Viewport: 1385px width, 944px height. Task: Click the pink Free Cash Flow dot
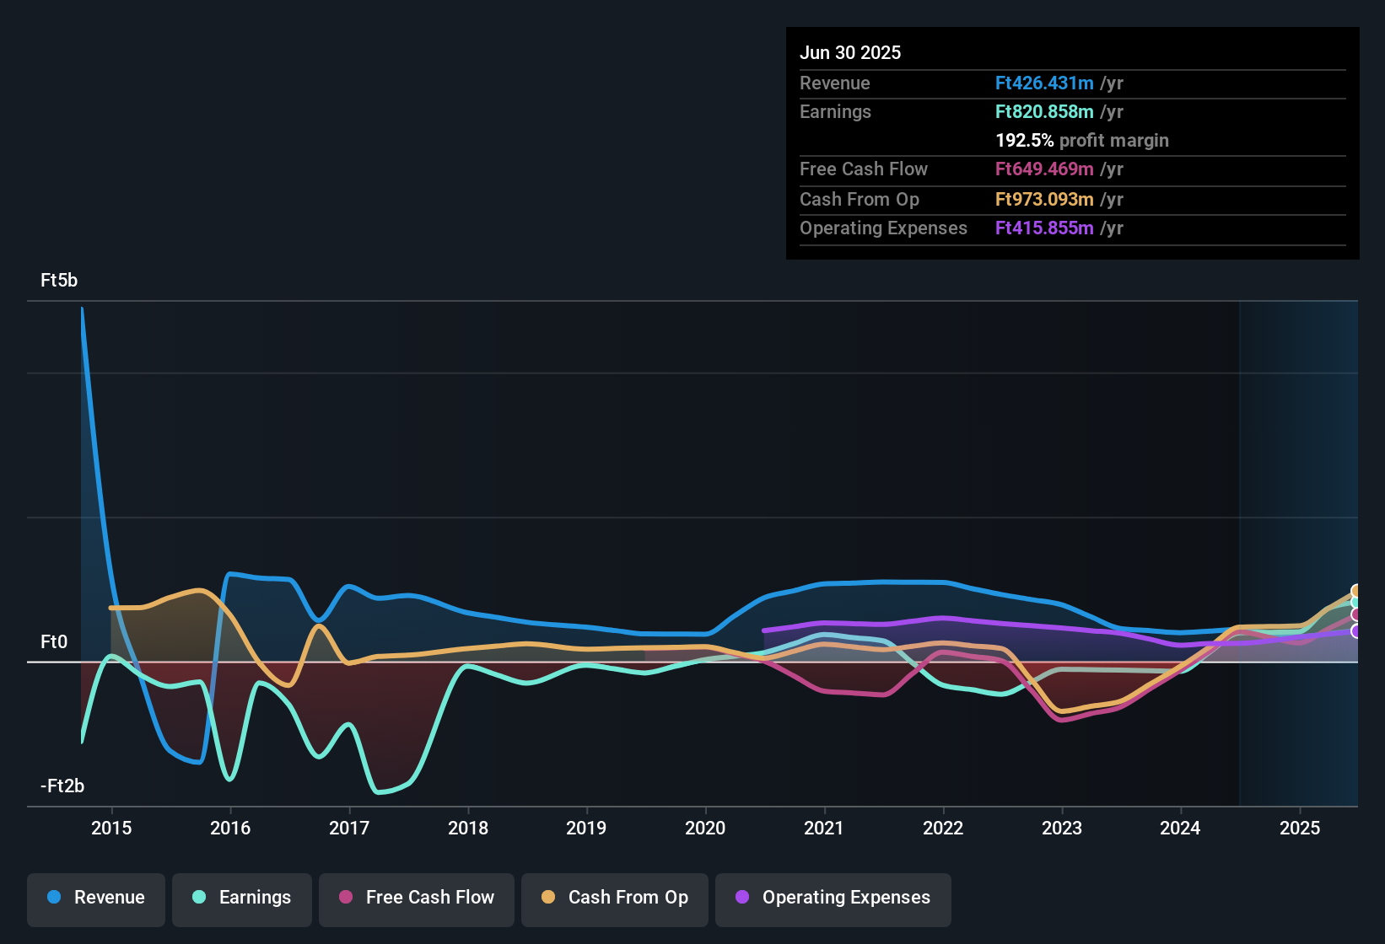tap(346, 897)
